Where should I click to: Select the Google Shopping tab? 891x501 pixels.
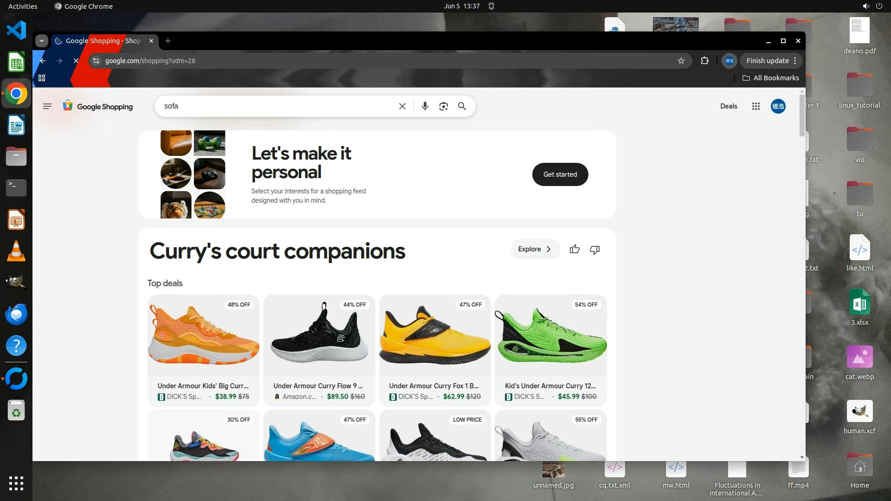[103, 41]
